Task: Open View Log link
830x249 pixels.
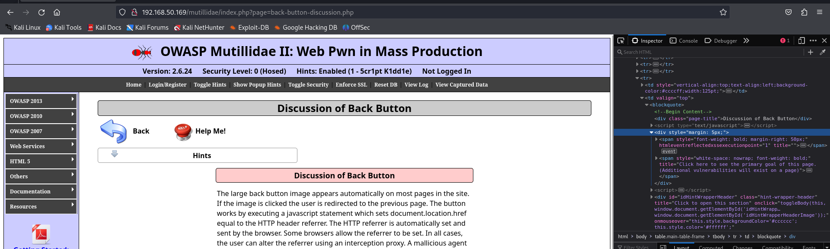Action: click(416, 85)
